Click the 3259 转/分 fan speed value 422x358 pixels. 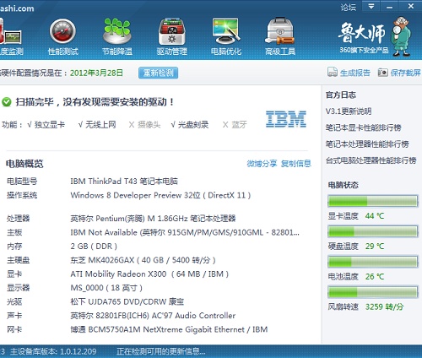(384, 306)
